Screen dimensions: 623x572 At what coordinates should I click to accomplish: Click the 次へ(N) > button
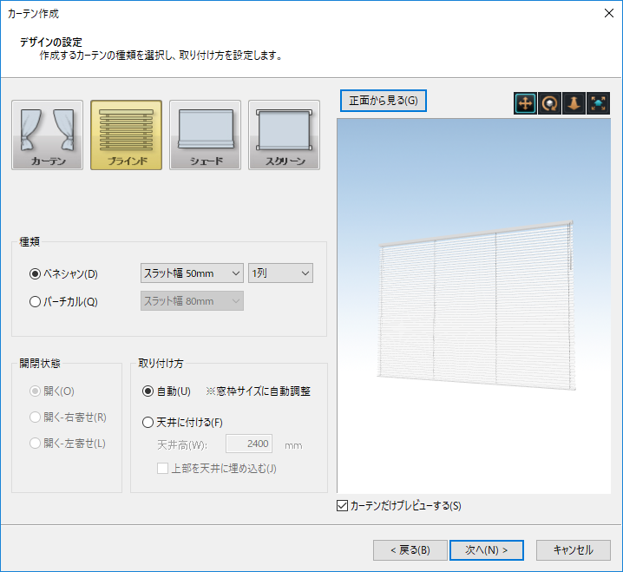click(x=487, y=550)
